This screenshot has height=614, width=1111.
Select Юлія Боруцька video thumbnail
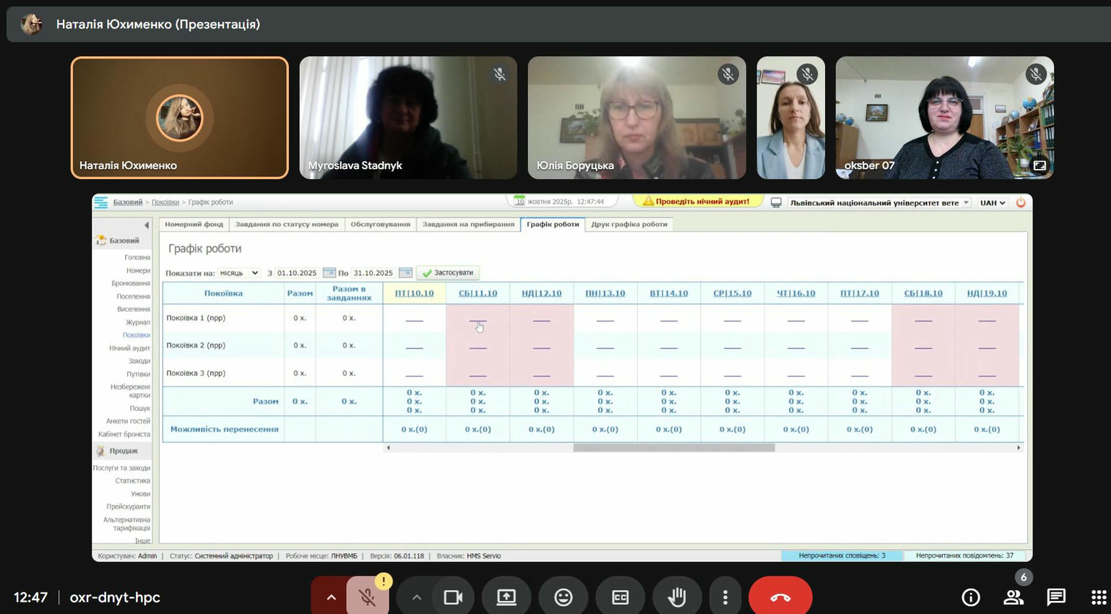[x=636, y=118]
